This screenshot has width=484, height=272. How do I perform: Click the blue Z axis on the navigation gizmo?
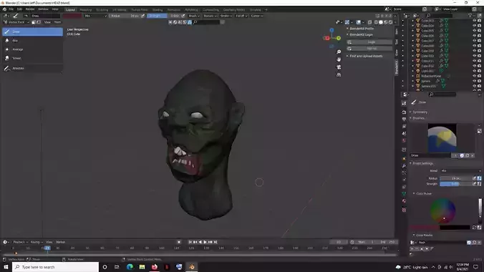[x=331, y=30]
